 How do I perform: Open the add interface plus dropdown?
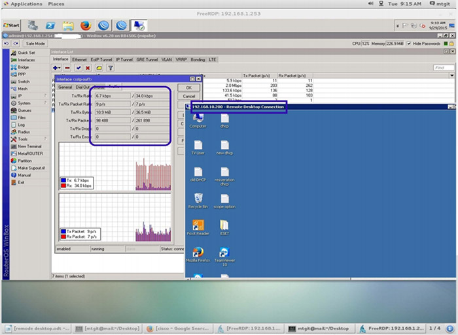(56, 68)
